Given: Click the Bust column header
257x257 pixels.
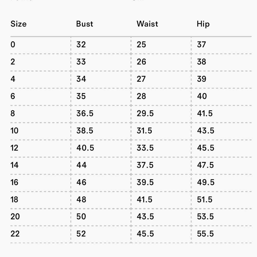Looking at the screenshot, I should pos(85,24).
